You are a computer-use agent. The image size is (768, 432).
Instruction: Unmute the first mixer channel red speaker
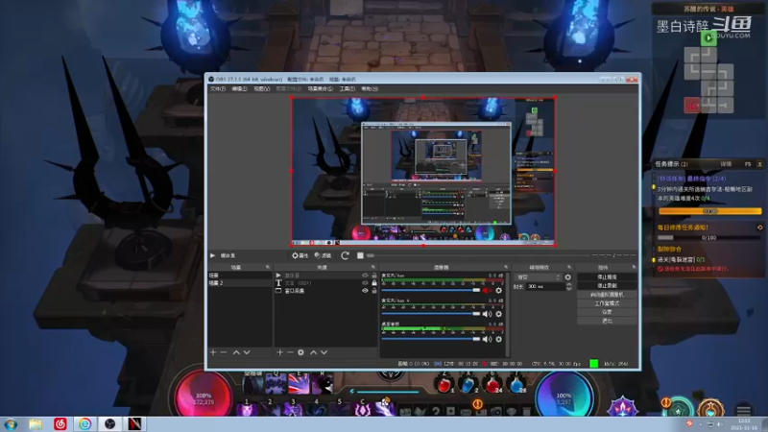487,291
